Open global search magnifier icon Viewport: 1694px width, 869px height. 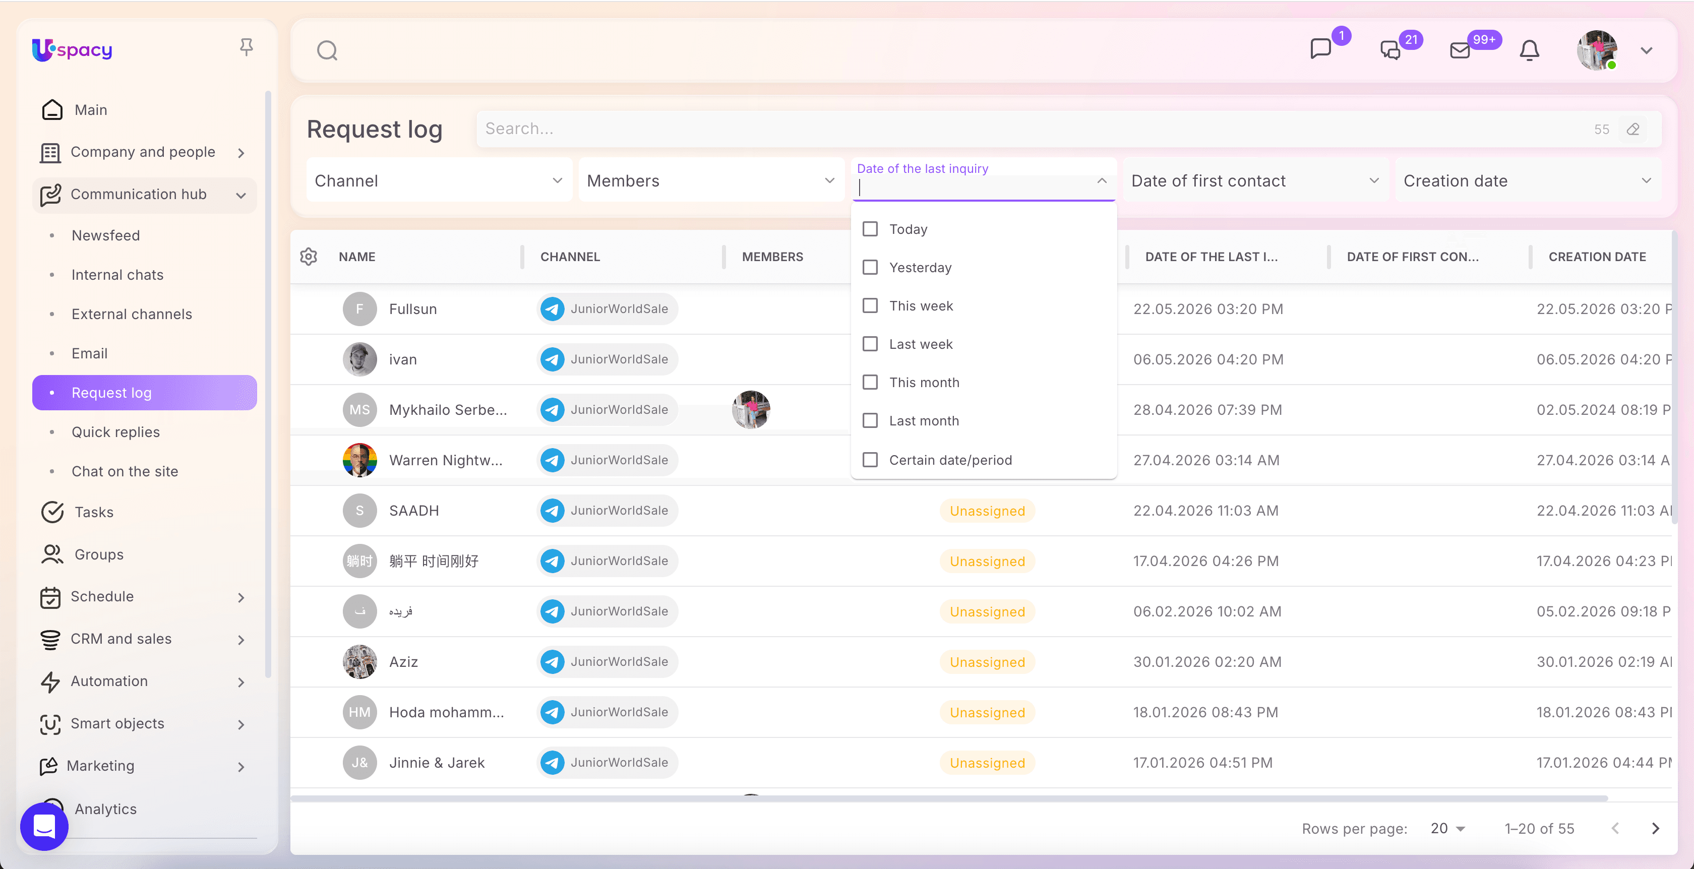(327, 50)
